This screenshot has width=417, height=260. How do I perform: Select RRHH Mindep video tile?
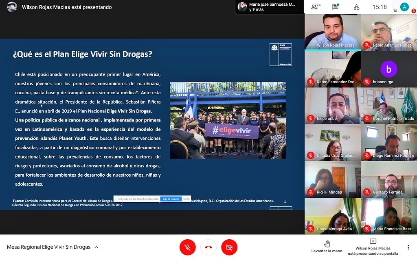coord(332,180)
